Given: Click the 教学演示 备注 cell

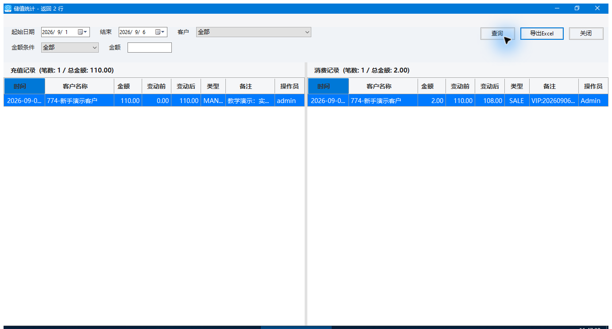Looking at the screenshot, I should 250,100.
